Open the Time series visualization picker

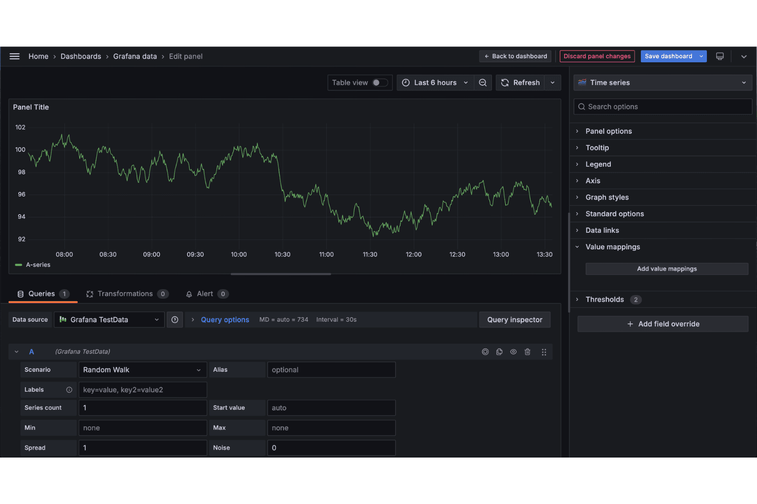pos(663,83)
